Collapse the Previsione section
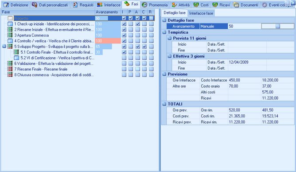This screenshot has width=296, height=172. [164, 74]
